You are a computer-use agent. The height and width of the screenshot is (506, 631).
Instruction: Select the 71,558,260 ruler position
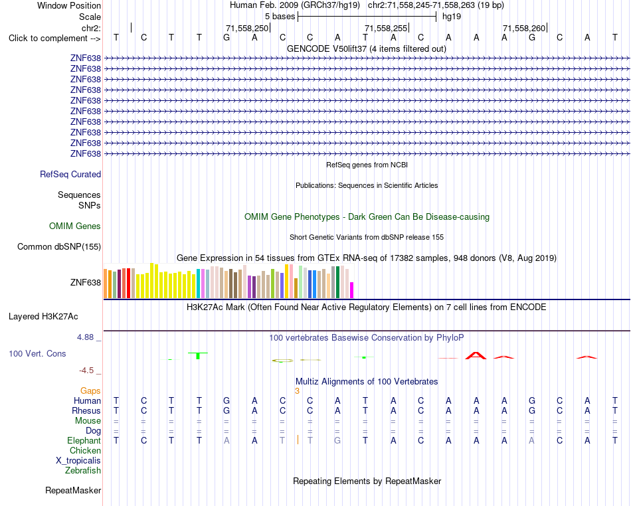pyautogui.click(x=524, y=28)
